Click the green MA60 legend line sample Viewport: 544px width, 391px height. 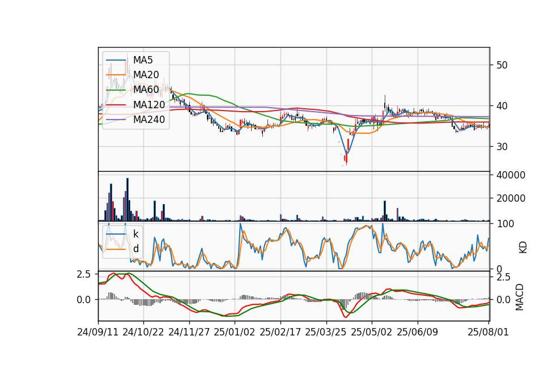116,90
